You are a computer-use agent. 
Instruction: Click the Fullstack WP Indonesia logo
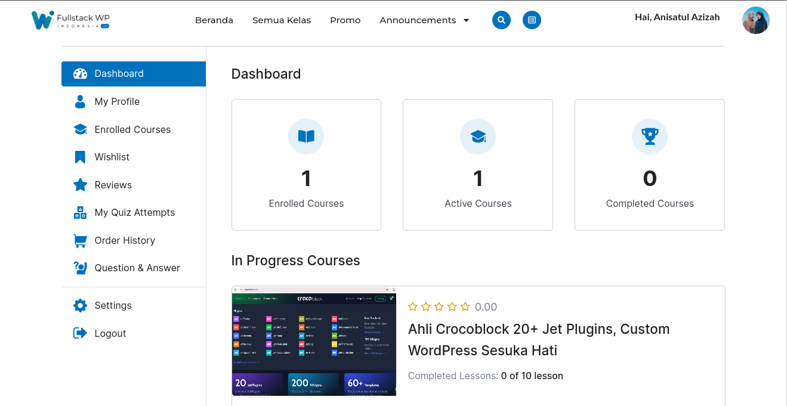tap(70, 20)
